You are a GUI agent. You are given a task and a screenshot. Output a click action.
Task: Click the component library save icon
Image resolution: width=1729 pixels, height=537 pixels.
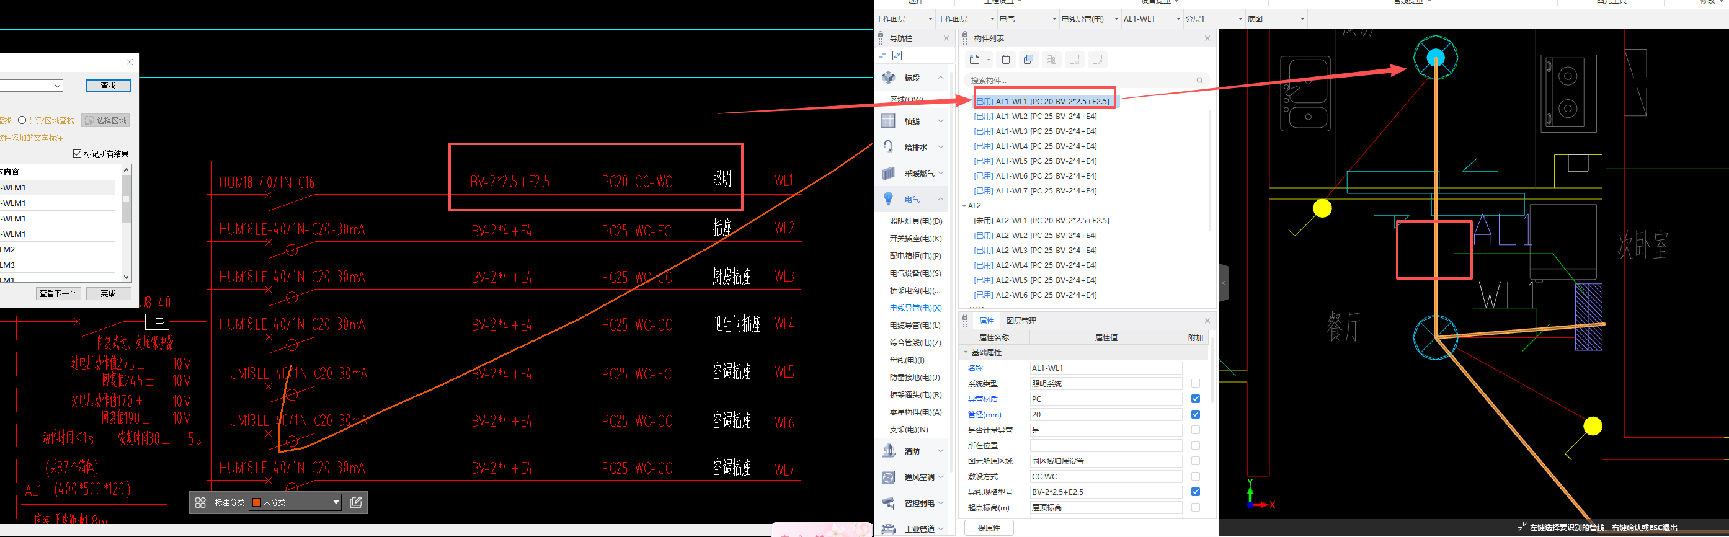tap(1074, 60)
